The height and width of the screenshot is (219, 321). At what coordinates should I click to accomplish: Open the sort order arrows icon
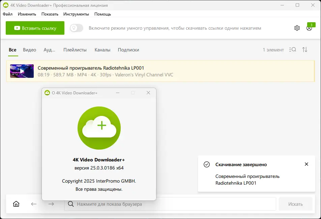tap(304, 50)
